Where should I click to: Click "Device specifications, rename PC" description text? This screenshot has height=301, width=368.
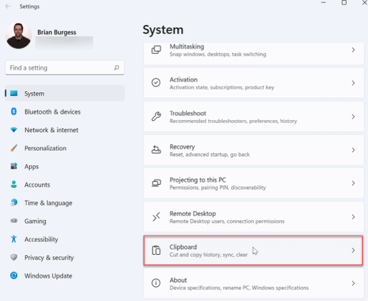239,287
